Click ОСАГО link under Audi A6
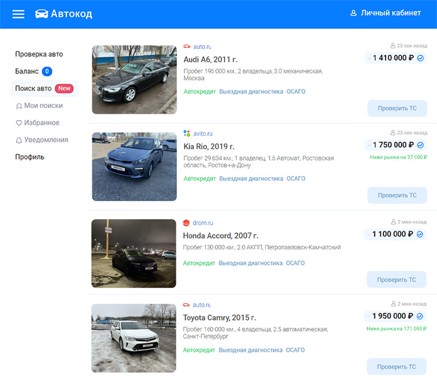The height and width of the screenshot is (380, 437). (x=296, y=91)
